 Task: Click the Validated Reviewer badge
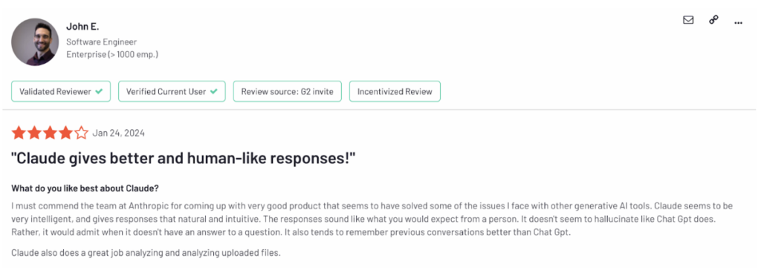pos(61,91)
